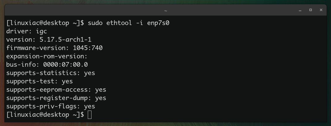Screen dimensions: 331x126
Task: Click the expansion-rom-version line
Action: [x=47, y=56]
